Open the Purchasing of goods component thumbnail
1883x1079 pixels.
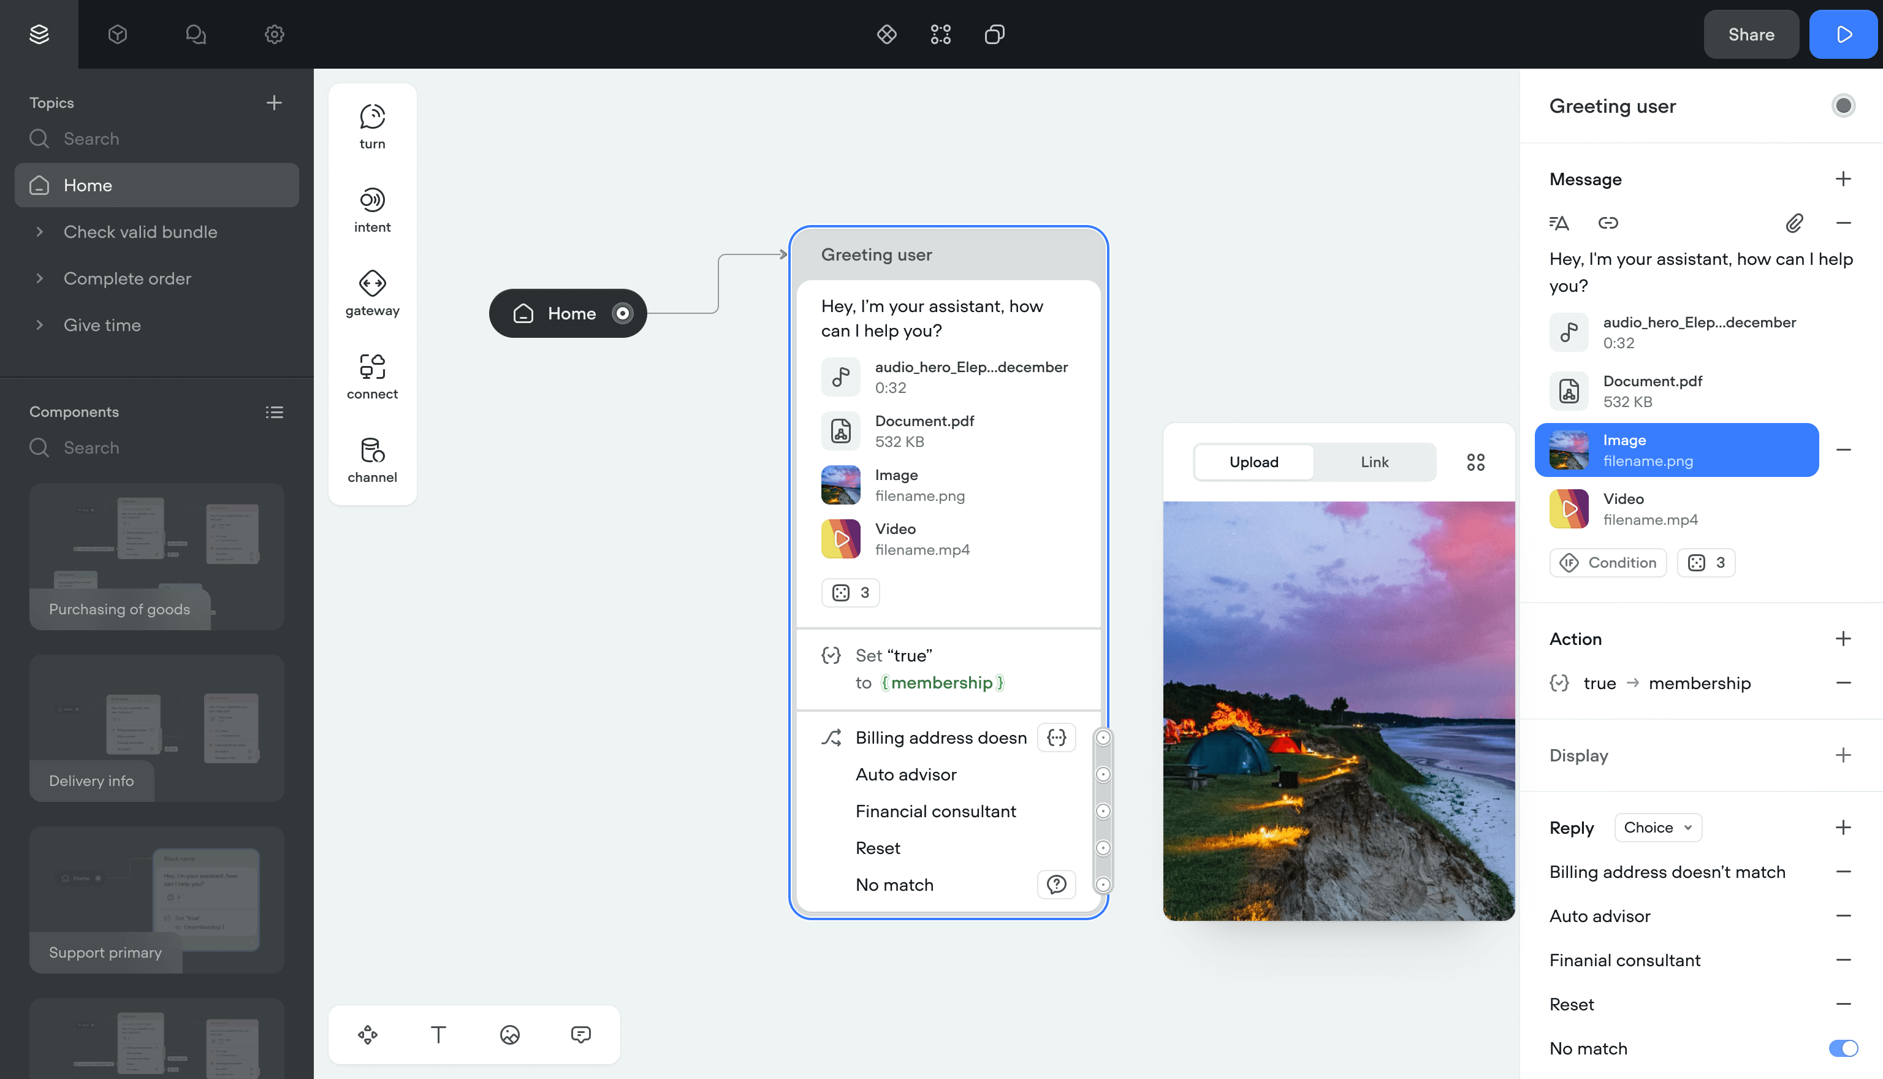[156, 556]
